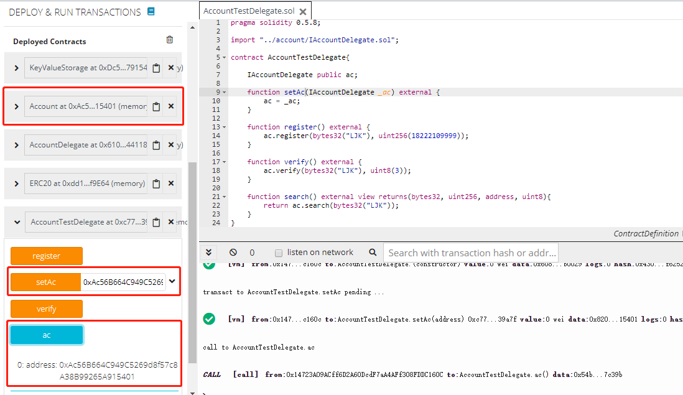The width and height of the screenshot is (683, 395).
Task: Click "transact to AccountTestDelegate.setAc pending" line
Action: (x=294, y=292)
